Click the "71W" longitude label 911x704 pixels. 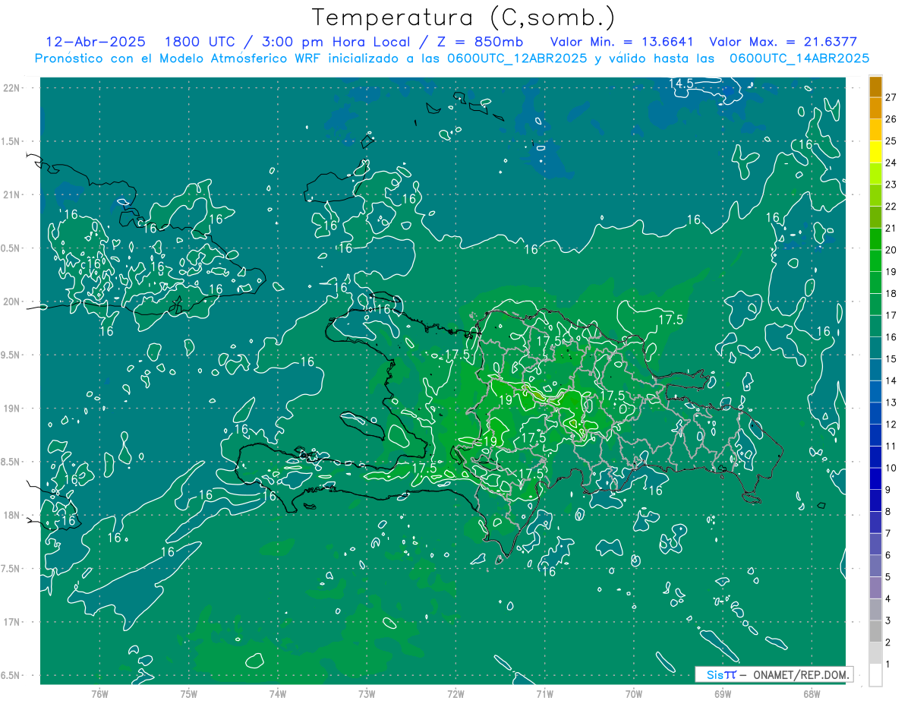544,693
